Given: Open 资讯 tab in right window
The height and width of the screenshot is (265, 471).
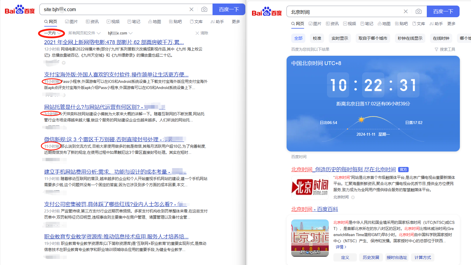Looking at the screenshot, I should tap(332, 24).
